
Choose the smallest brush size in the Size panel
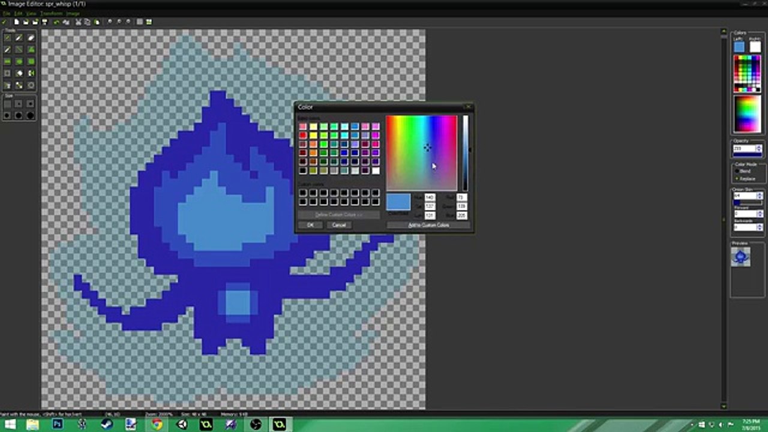[x=7, y=104]
